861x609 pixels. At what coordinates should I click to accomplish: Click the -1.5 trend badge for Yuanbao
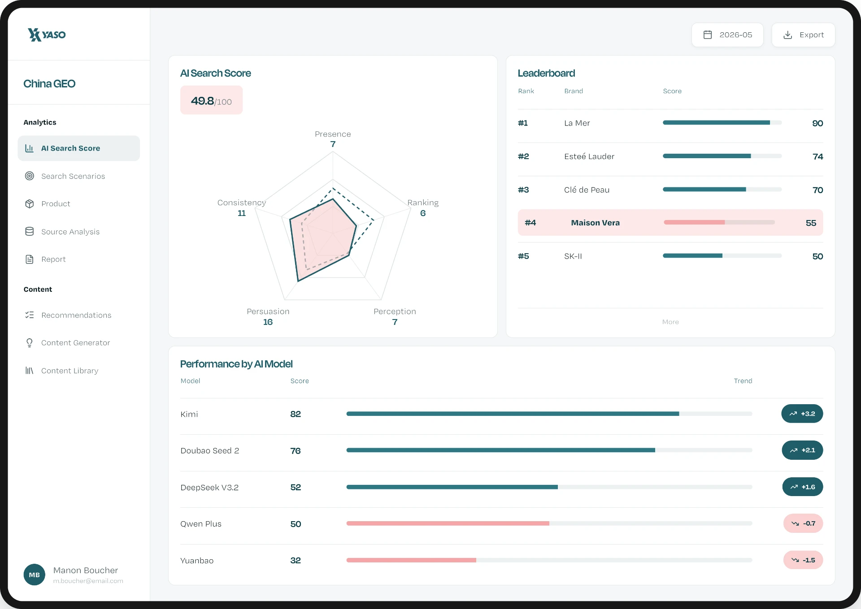(x=803, y=560)
